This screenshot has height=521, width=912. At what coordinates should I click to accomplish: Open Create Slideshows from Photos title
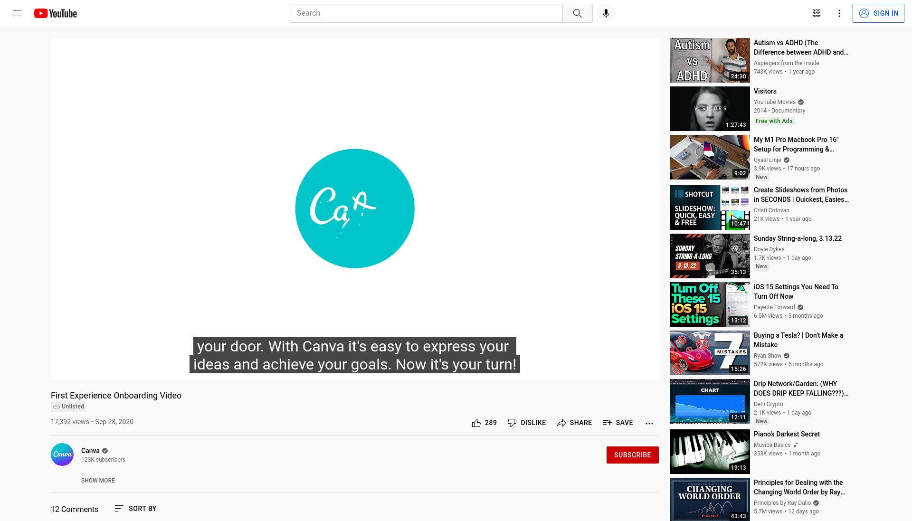point(801,195)
